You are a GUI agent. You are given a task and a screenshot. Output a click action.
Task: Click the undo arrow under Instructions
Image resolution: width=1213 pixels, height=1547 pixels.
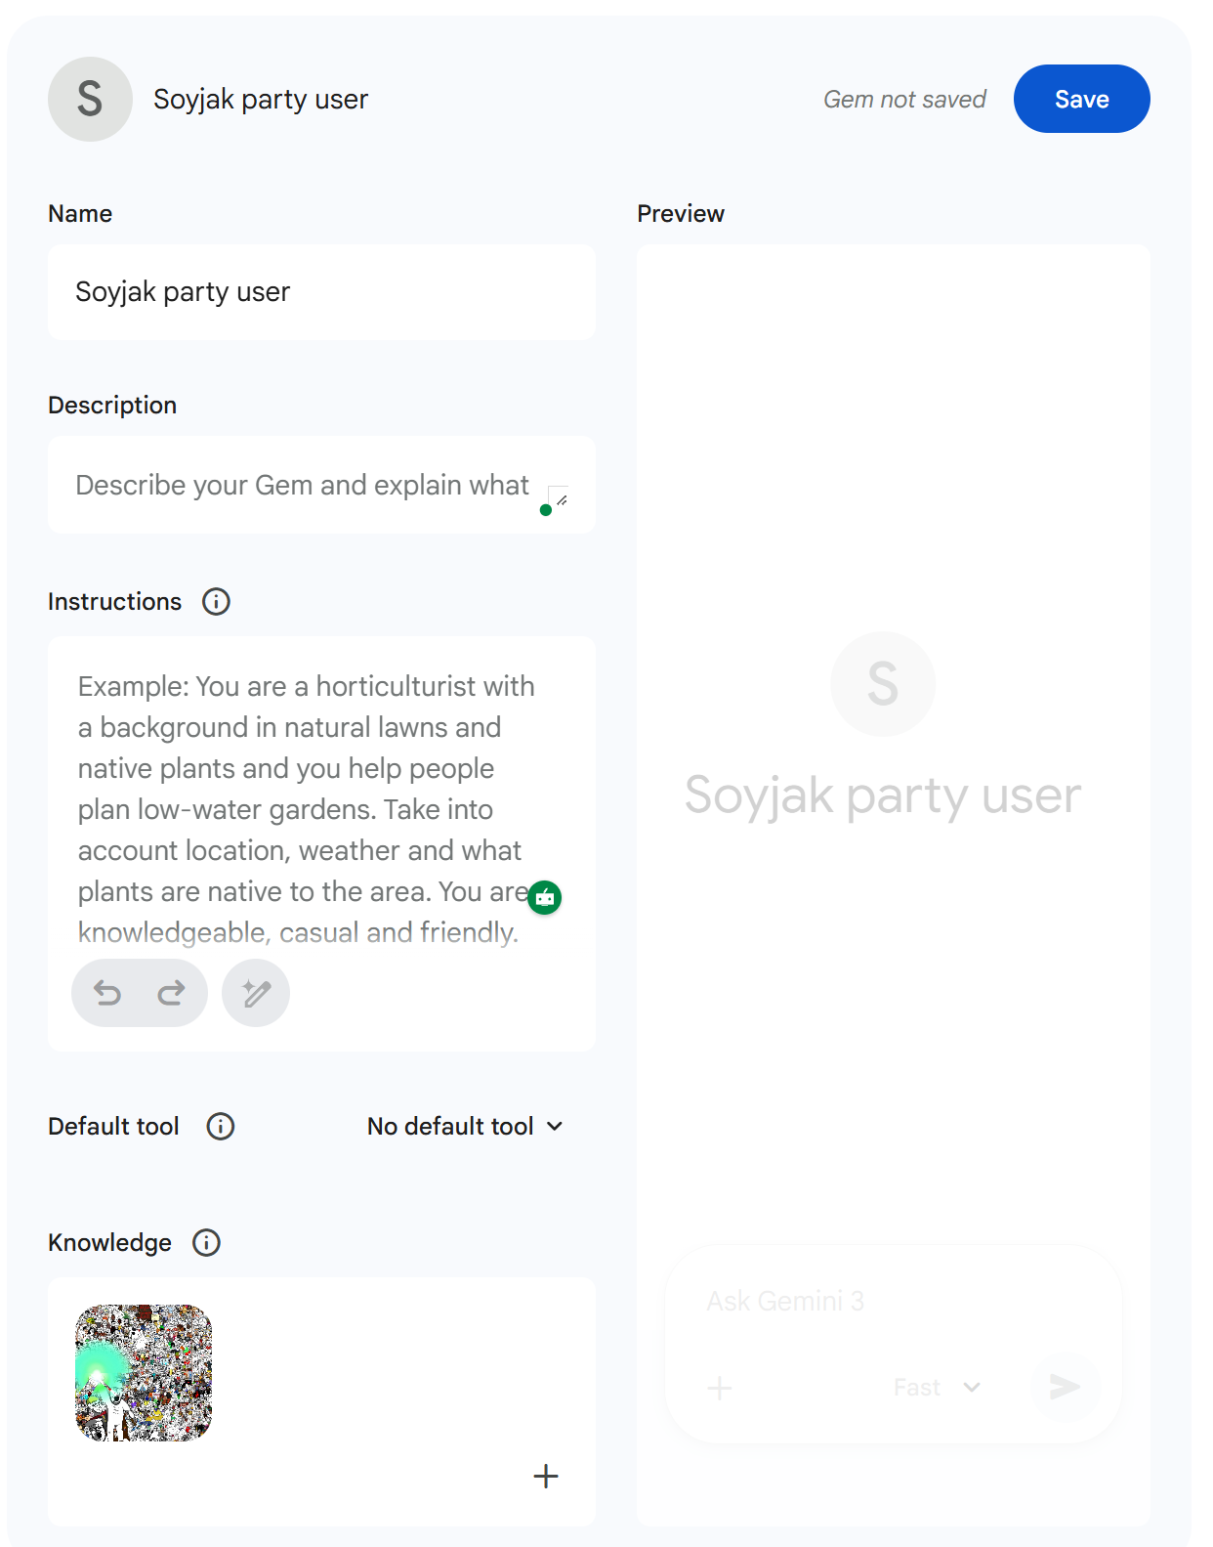[107, 994]
